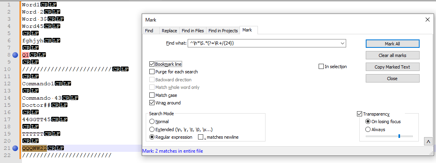Screen dimensions: 436x163
Task: Collapse the dialog with the caret button
Action: (x=428, y=141)
